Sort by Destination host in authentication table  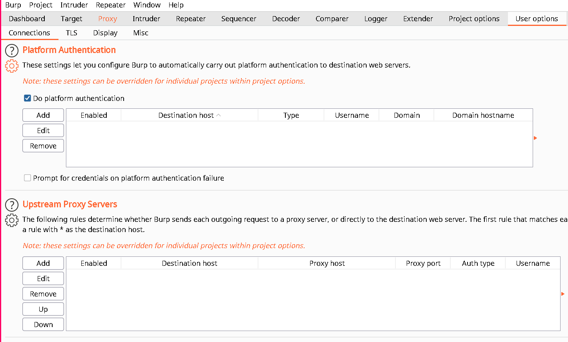point(190,115)
